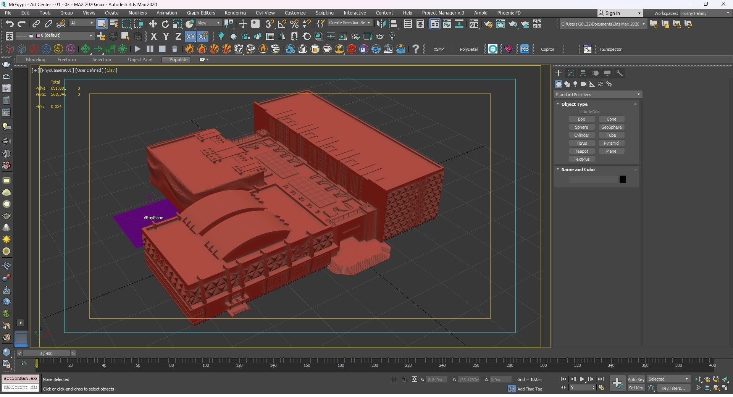Collapse the Object Type rollout
Viewport: 733px width, 397px height.
[x=574, y=104]
